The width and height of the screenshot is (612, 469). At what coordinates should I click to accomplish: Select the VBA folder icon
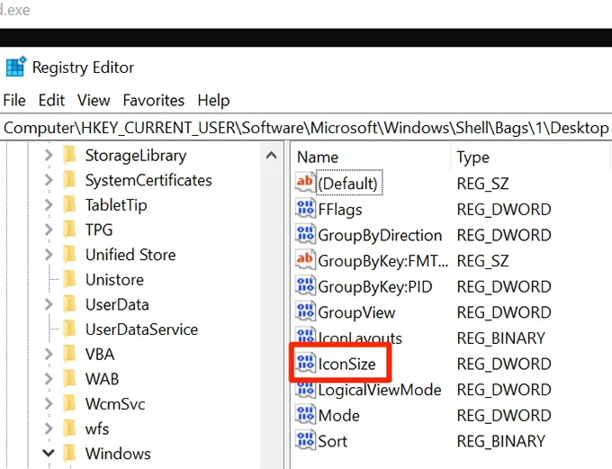(69, 354)
